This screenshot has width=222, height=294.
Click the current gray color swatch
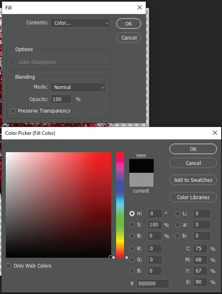point(141,180)
